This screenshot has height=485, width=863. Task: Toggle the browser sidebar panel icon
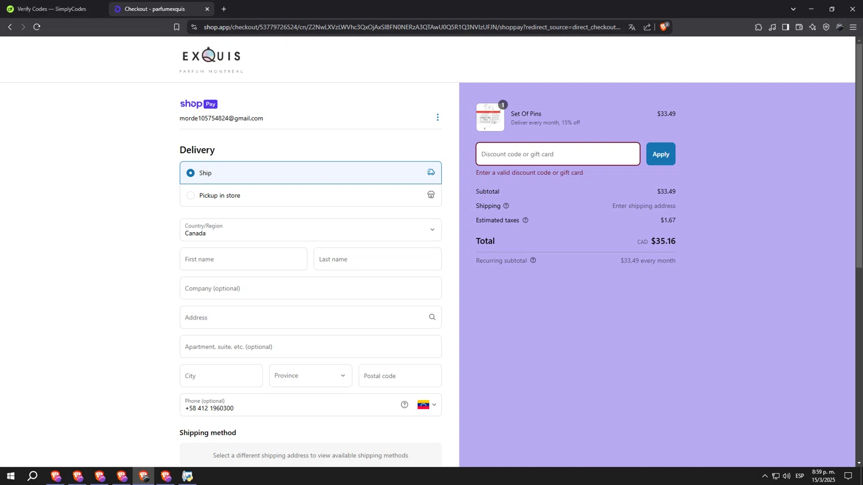(x=785, y=27)
